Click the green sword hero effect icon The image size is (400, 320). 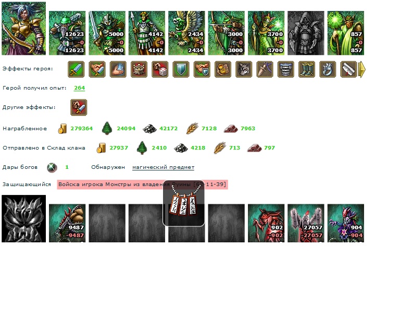point(76,69)
